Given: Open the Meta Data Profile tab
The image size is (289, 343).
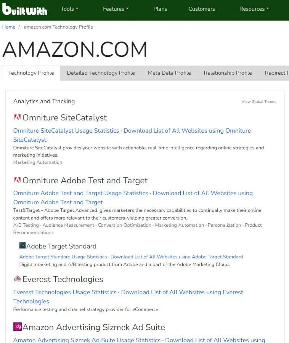Looking at the screenshot, I should (x=169, y=72).
